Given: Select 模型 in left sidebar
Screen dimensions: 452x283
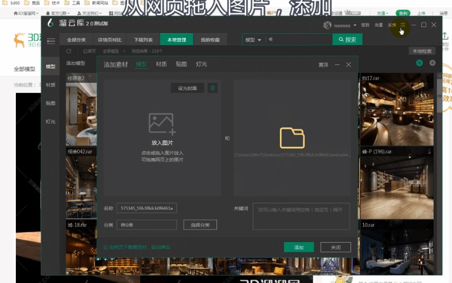Looking at the screenshot, I should coord(51,66).
